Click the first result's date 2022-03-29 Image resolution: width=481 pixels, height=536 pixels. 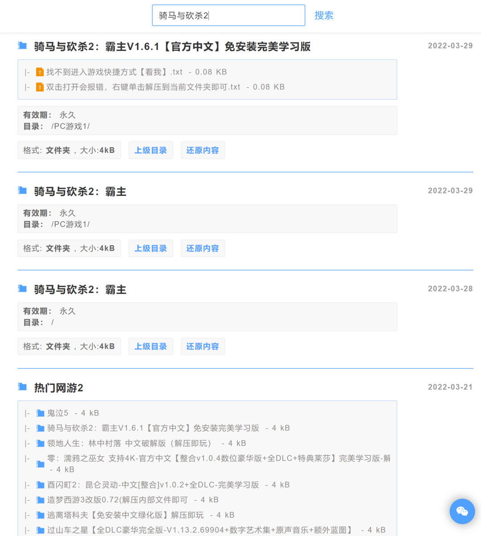point(450,45)
